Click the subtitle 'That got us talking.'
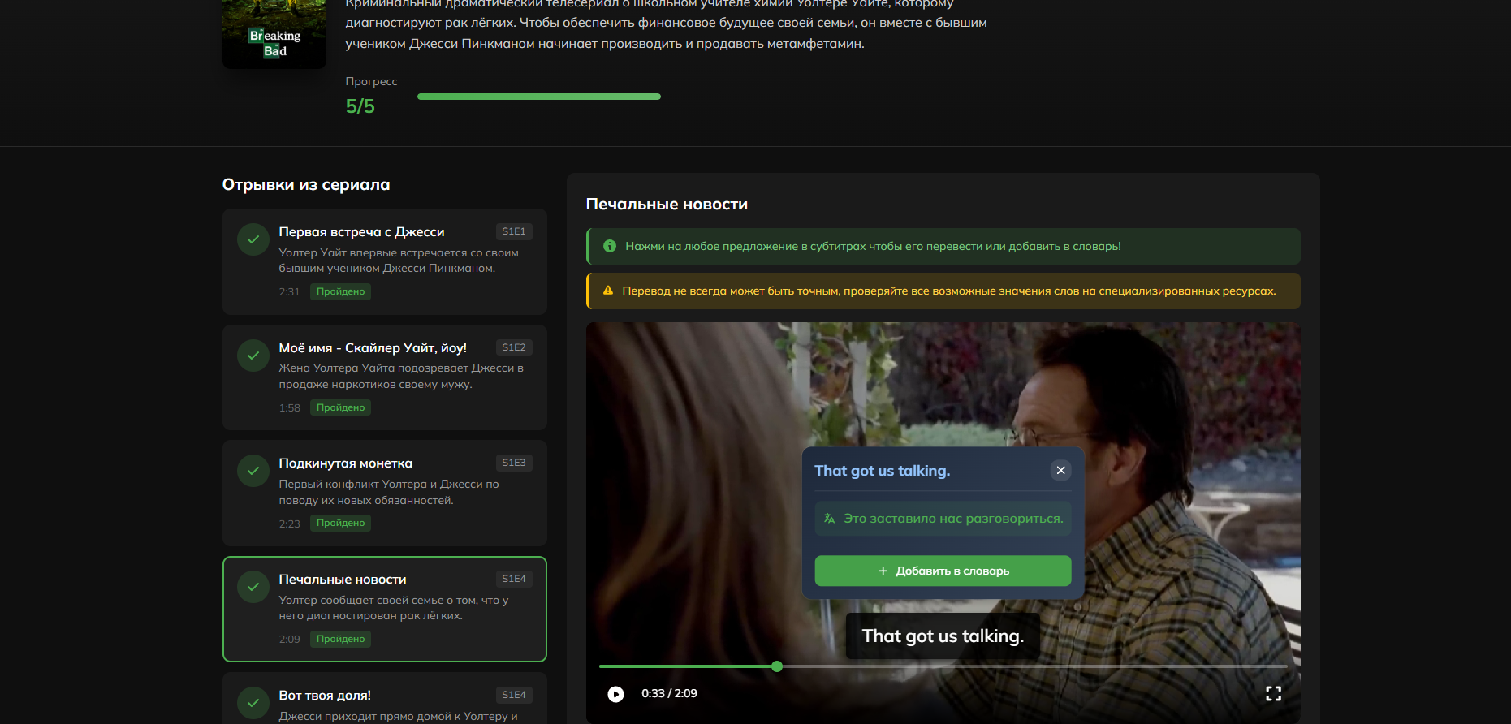Screen dimensions: 1511x724 (x=943, y=636)
